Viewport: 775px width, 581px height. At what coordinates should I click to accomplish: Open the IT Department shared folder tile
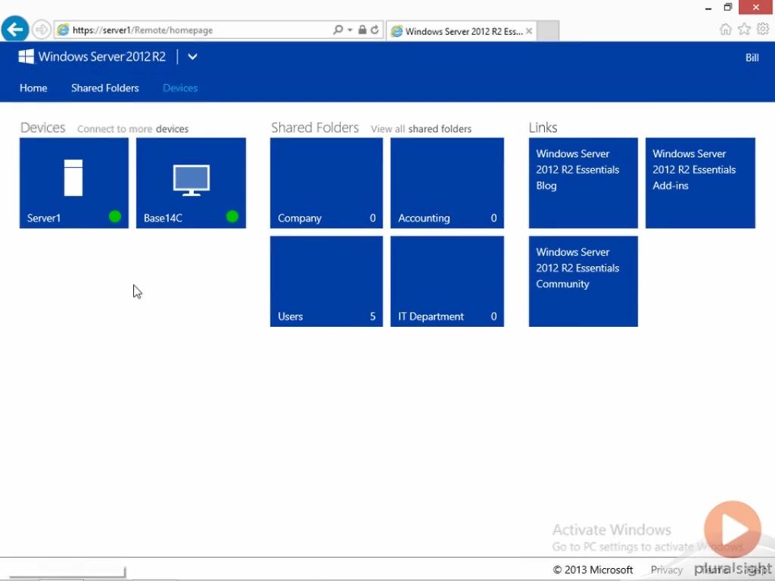click(x=447, y=281)
